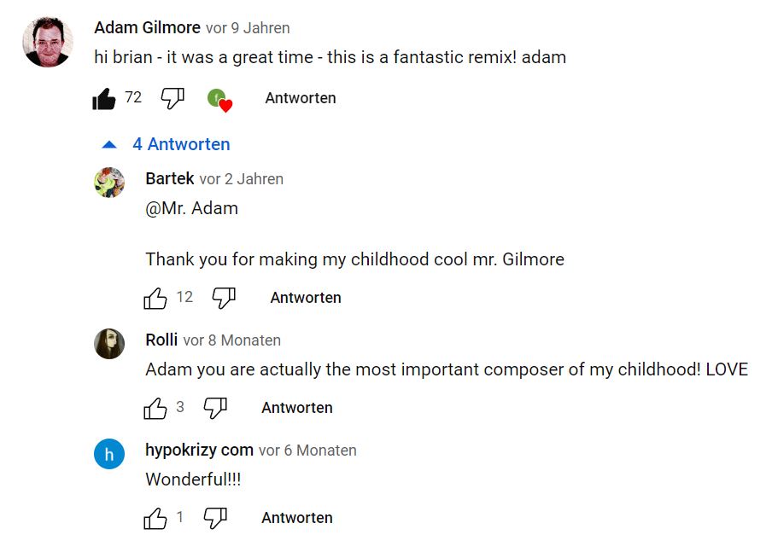Viewport: 766px width, 558px height.
Task: Like Bartek's reply
Action: [155, 298]
